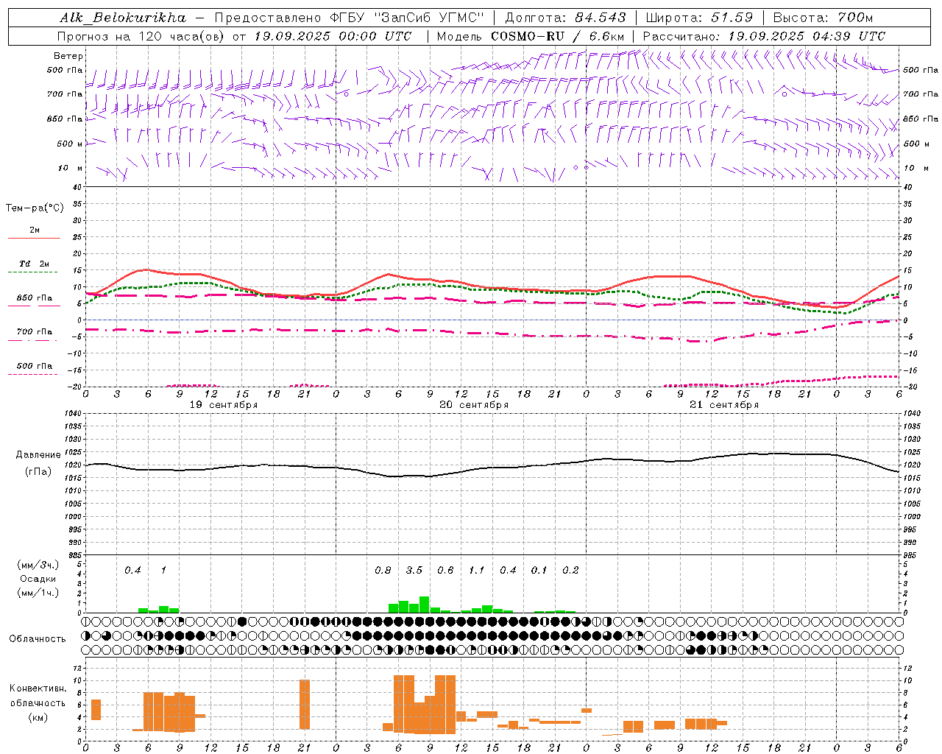Click the Конвективн. convective cloud panel label

(x=38, y=688)
